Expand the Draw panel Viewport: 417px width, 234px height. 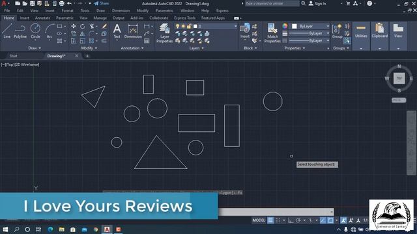[x=35, y=48]
